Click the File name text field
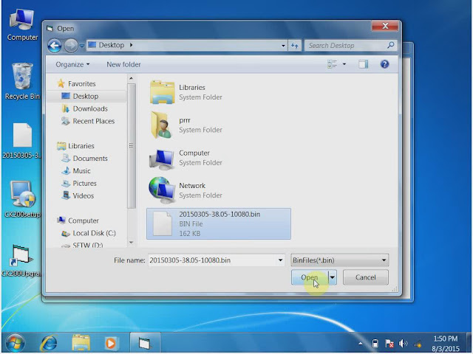 212,260
